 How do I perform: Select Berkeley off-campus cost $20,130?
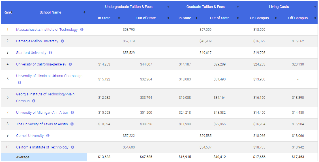(298, 64)
